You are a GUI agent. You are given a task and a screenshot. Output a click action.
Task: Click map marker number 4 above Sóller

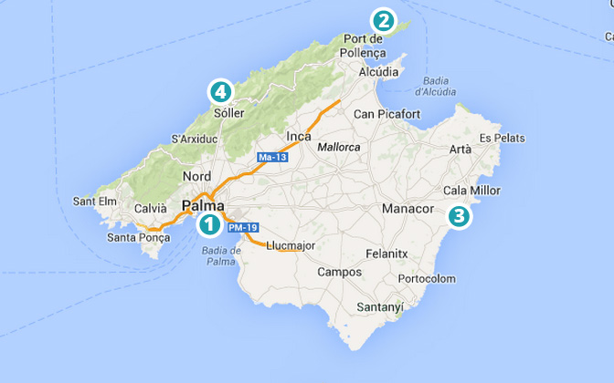point(220,92)
